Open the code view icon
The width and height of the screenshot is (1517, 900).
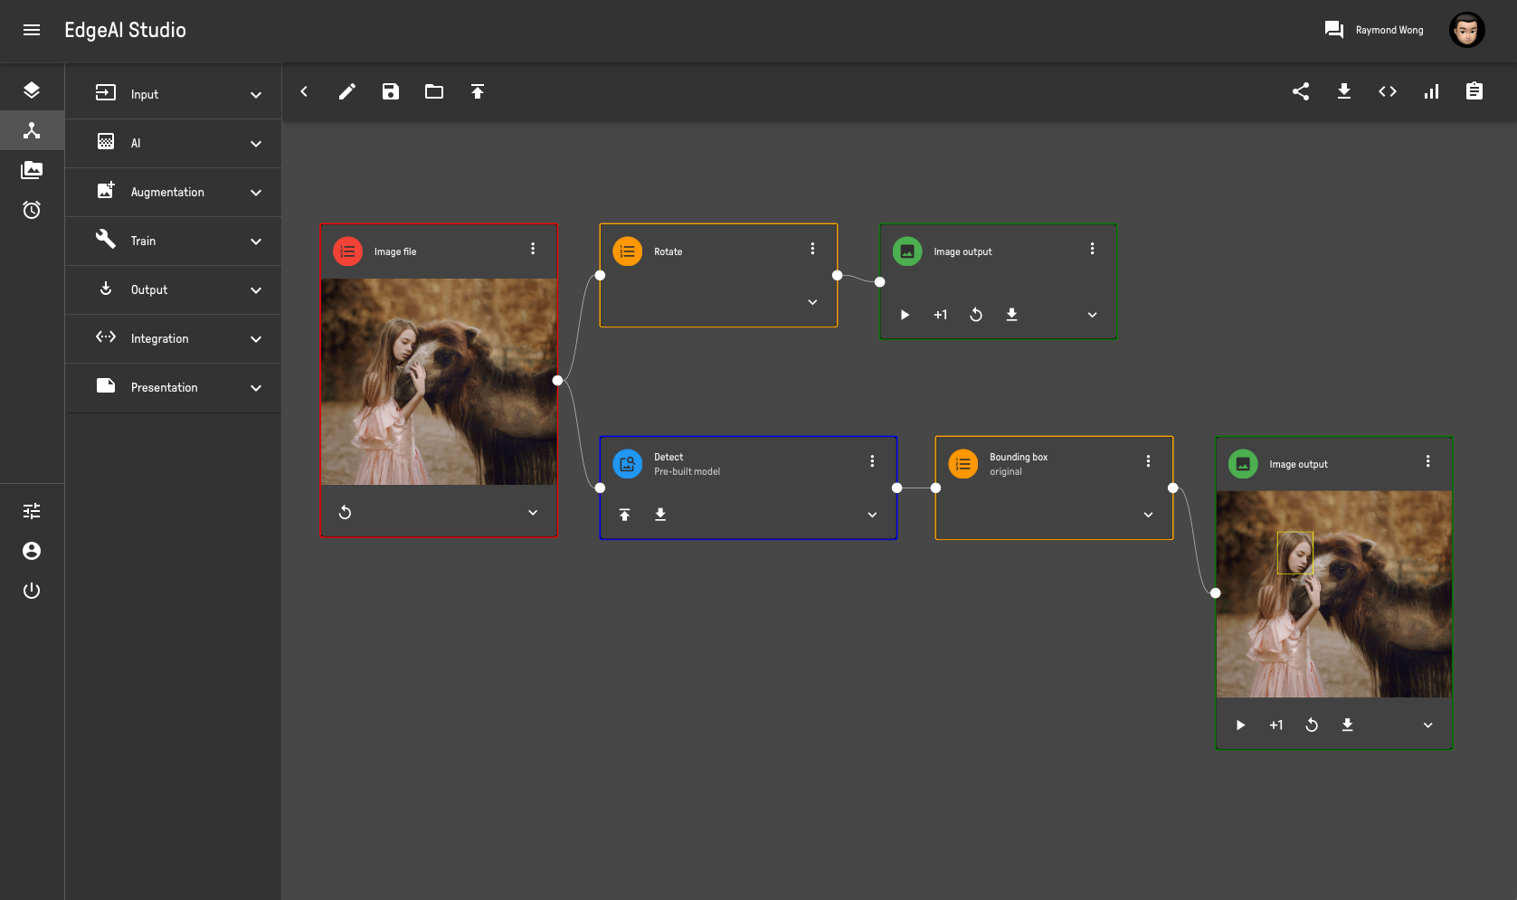(x=1388, y=91)
